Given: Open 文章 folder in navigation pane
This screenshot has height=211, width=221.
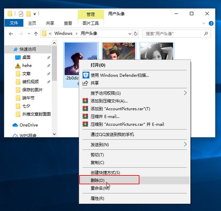Looking at the screenshot, I should 26,73.
